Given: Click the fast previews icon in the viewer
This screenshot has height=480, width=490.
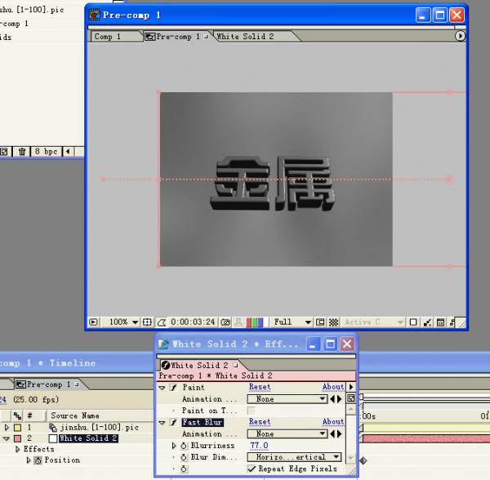Looking at the screenshot, I should [x=427, y=322].
